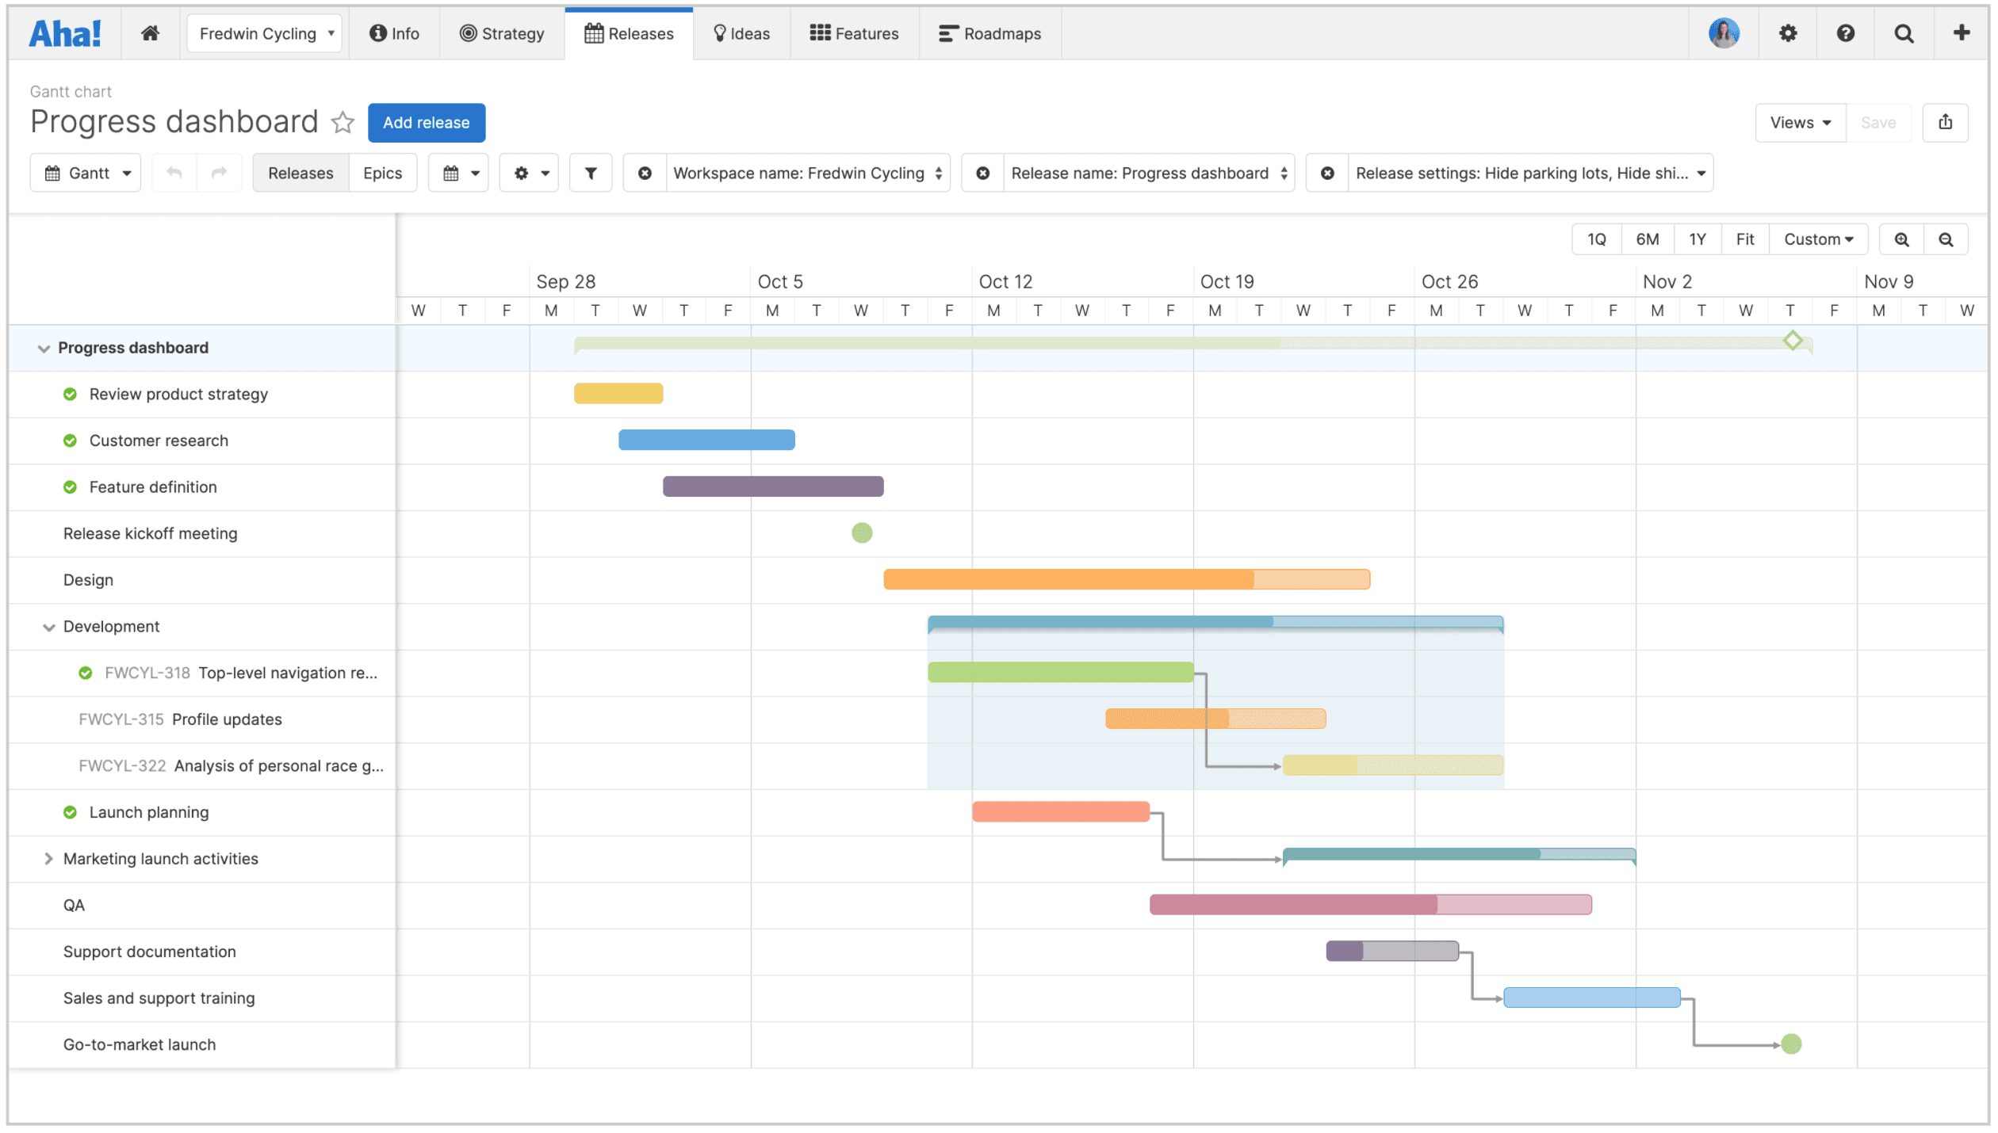
Task: Open the gear customize view dropdown
Action: pos(529,173)
